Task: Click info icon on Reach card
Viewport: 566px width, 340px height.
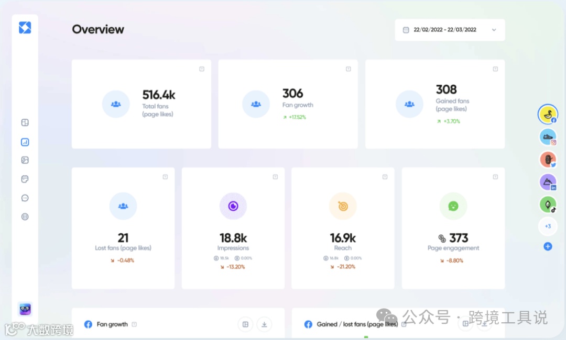Action: point(385,177)
